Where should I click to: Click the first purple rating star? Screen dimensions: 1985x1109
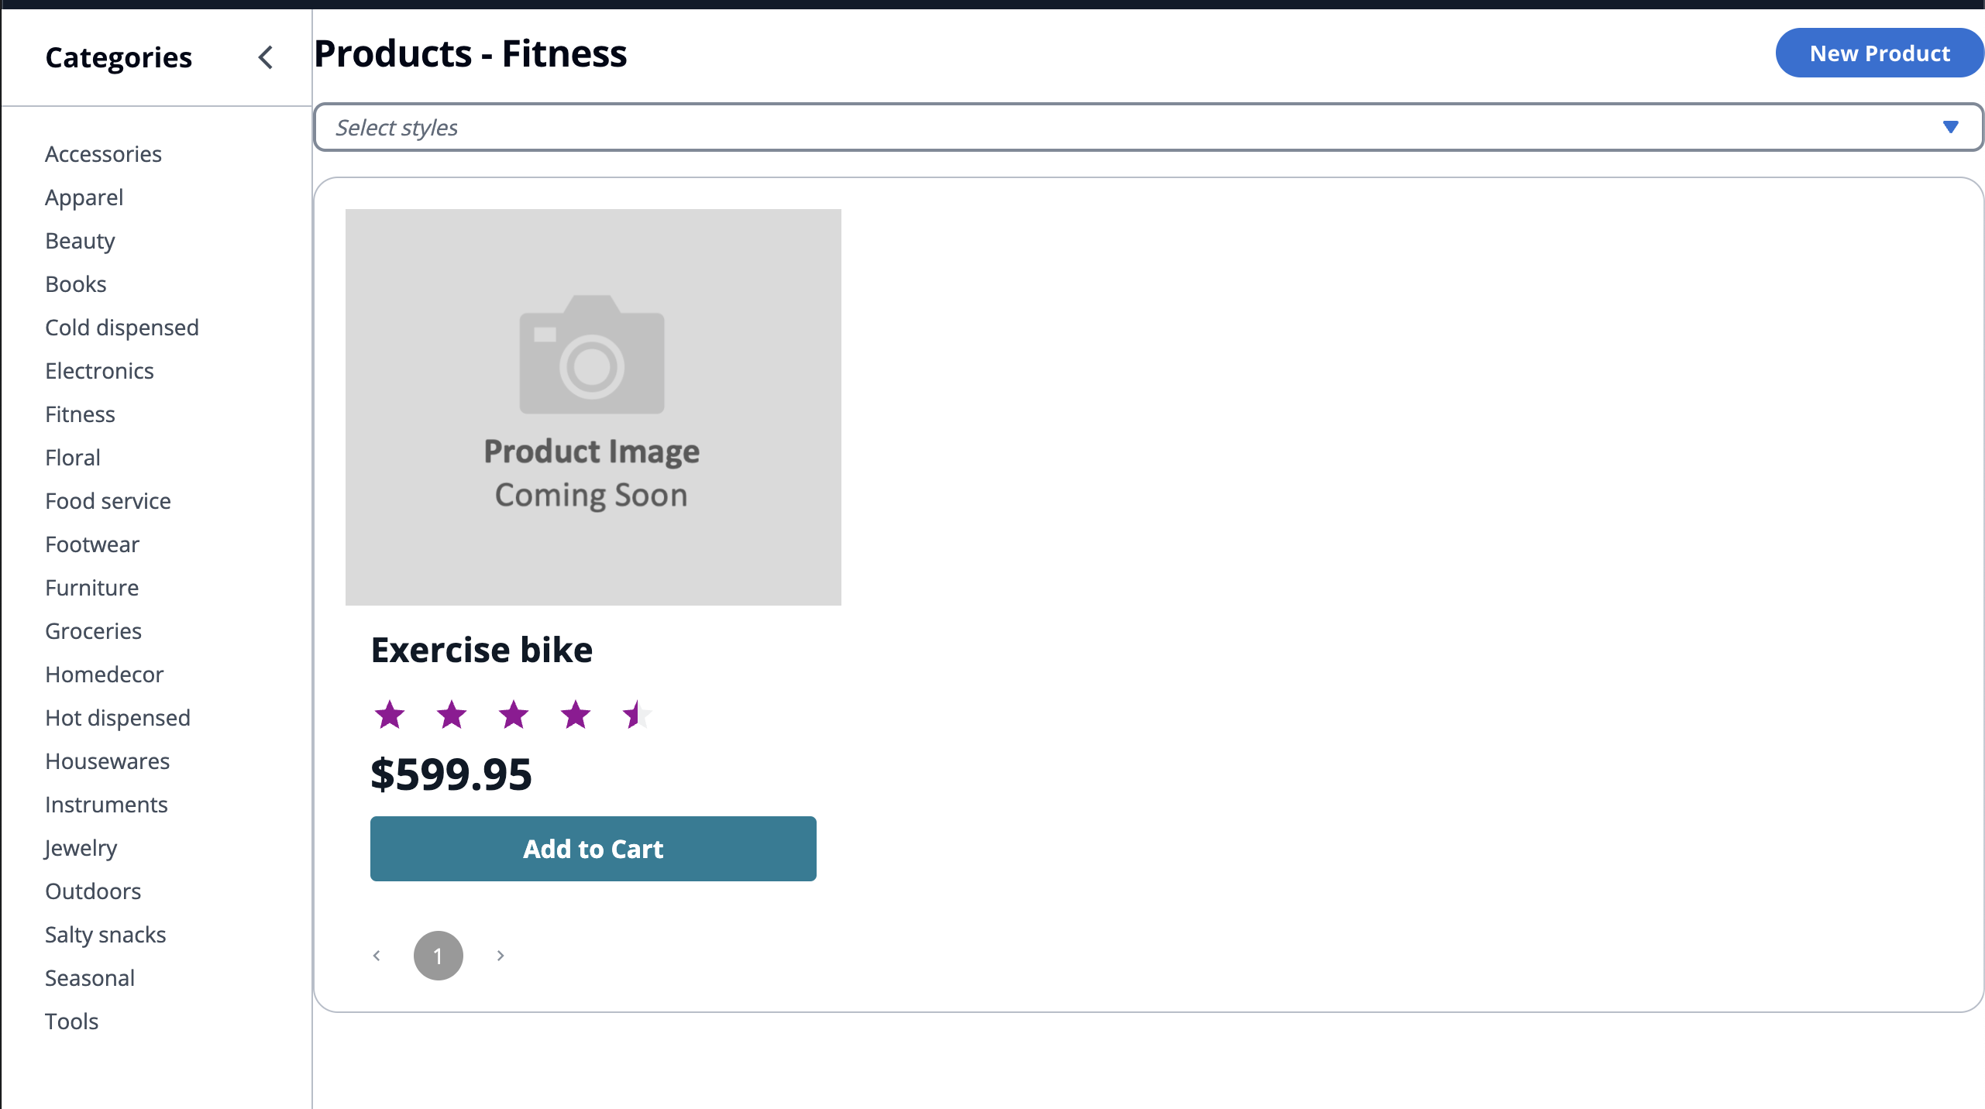coord(390,714)
